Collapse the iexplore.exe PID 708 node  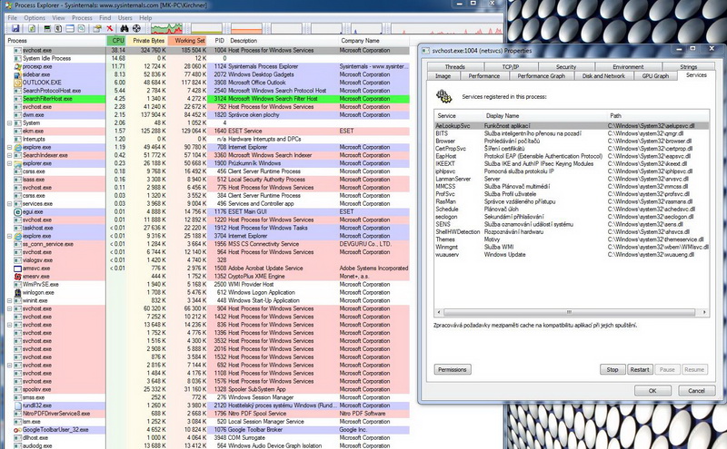click(x=9, y=147)
